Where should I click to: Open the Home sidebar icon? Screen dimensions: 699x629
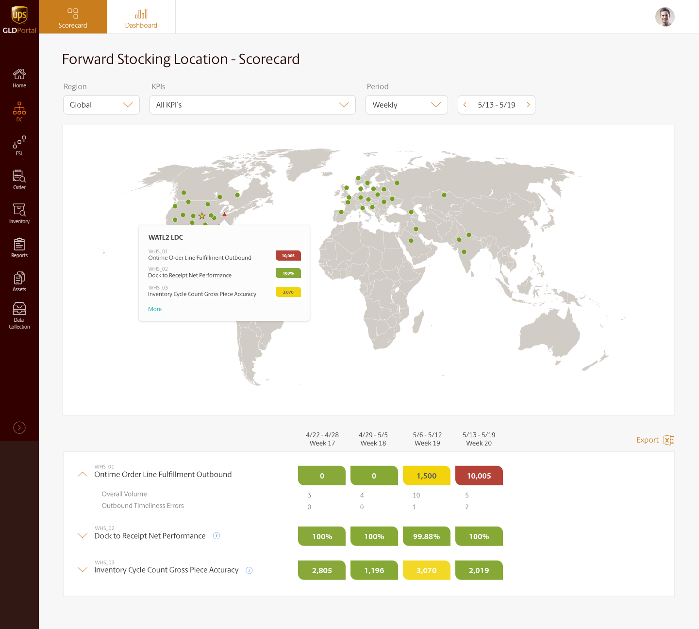pyautogui.click(x=19, y=78)
